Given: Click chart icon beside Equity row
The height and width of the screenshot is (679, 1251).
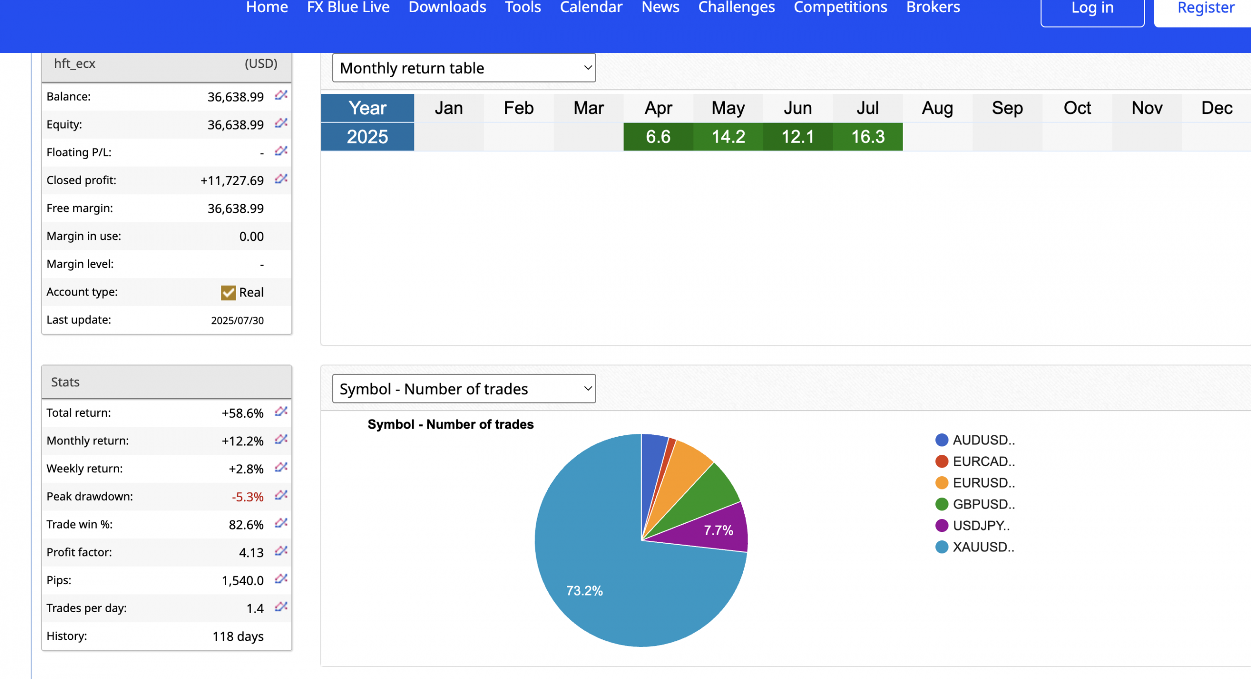Looking at the screenshot, I should click(x=281, y=123).
